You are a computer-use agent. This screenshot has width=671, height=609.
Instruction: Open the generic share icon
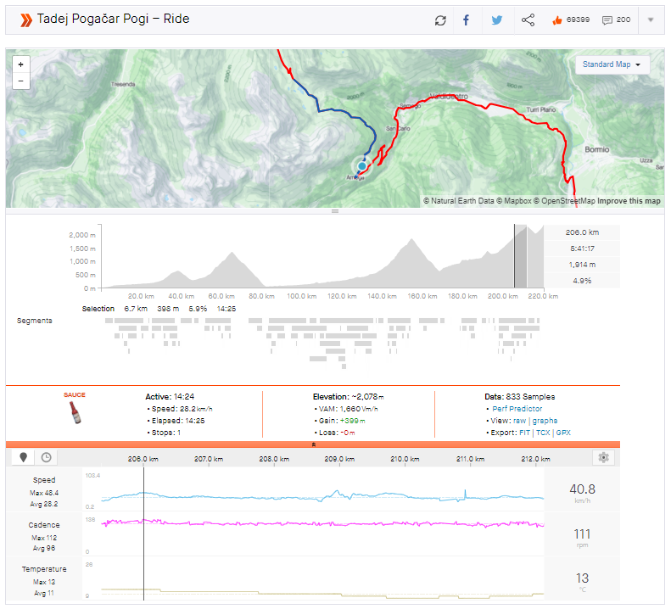[528, 20]
